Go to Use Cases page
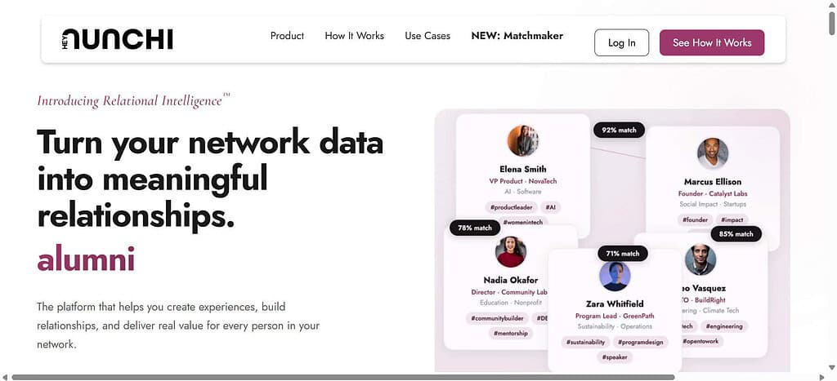The height and width of the screenshot is (381, 837). 427,36
